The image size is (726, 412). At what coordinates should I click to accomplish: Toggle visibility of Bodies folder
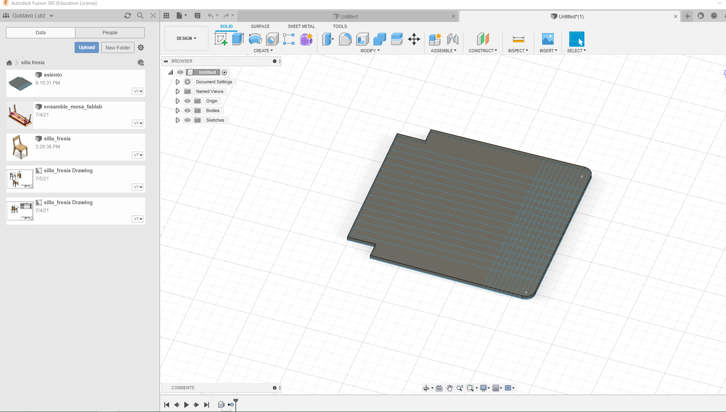[x=187, y=110]
